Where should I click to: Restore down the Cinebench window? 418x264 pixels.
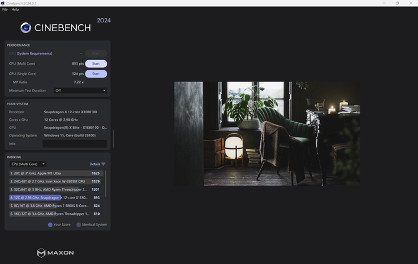(397, 3)
